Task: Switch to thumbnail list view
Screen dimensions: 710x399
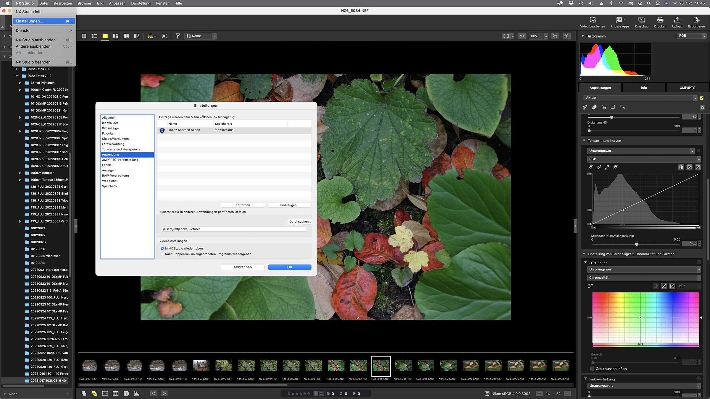Action: point(95,36)
